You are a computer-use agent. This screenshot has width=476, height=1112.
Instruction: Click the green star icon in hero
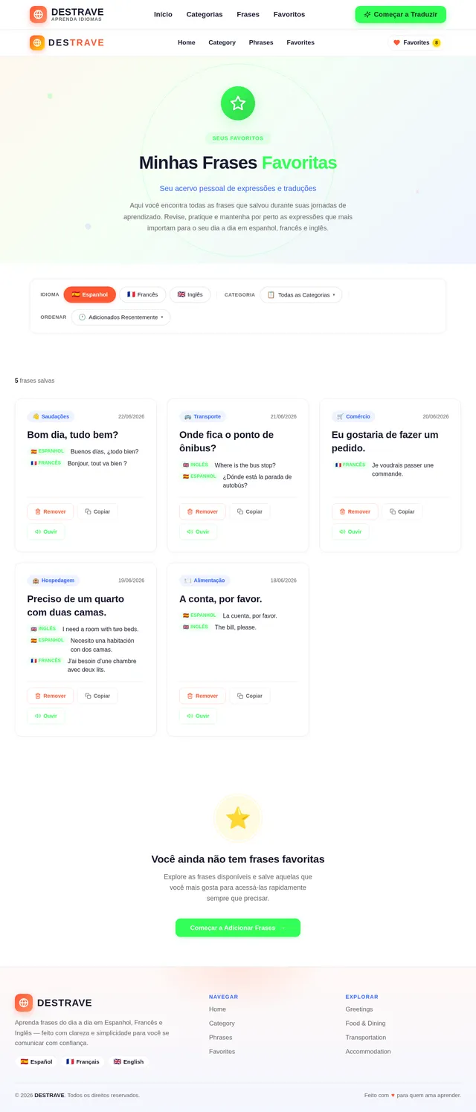(238, 103)
